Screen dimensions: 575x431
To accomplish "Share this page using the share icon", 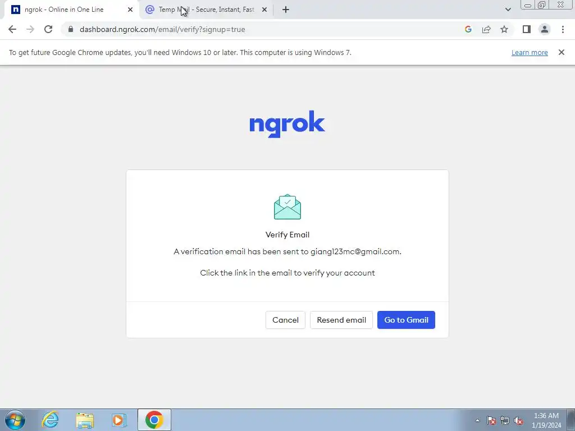I will pyautogui.click(x=486, y=29).
